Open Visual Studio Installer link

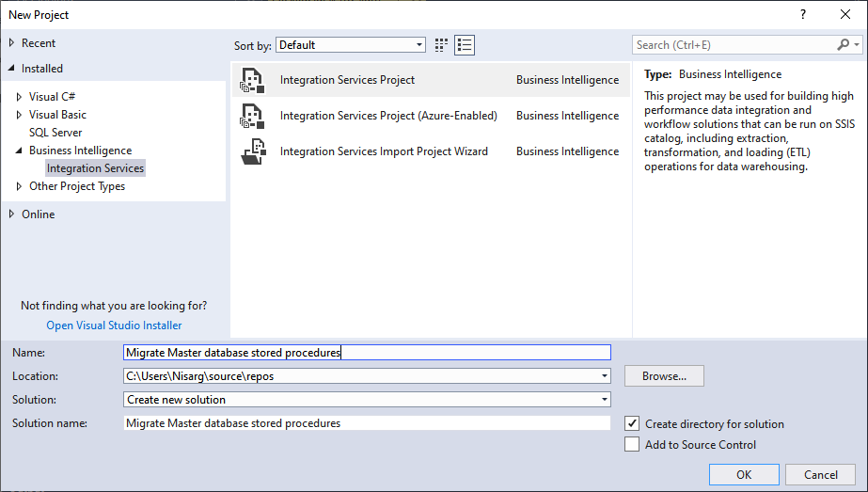click(114, 325)
